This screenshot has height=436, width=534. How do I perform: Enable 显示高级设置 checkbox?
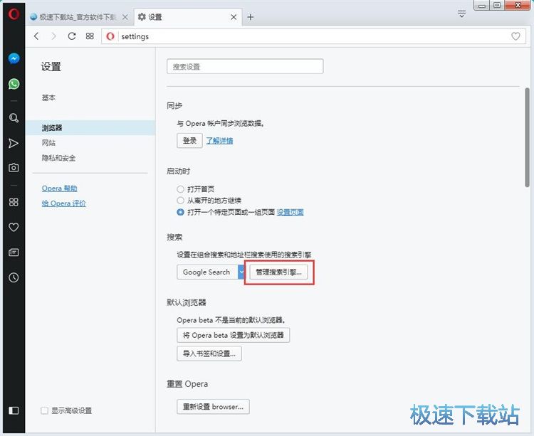44,410
